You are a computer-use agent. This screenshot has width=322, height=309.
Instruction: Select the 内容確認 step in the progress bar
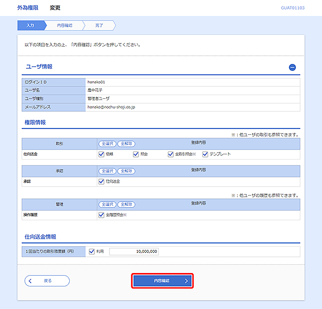tap(64, 25)
